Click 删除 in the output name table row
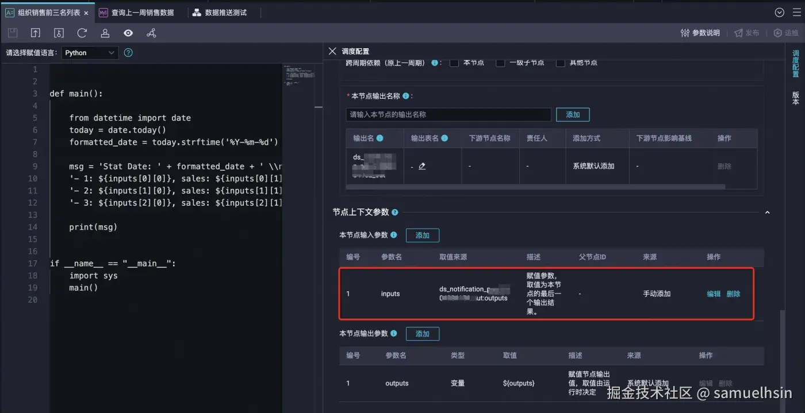The width and height of the screenshot is (805, 413). coord(724,166)
